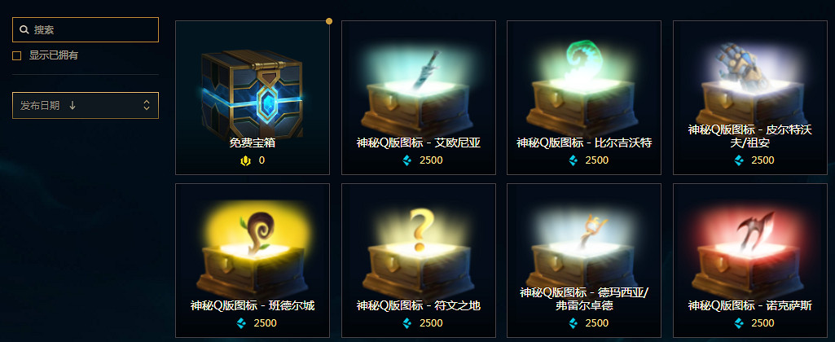Image resolution: width=835 pixels, height=342 pixels.
Task: Select the Bandle City sprout box icon
Action: click(x=252, y=250)
